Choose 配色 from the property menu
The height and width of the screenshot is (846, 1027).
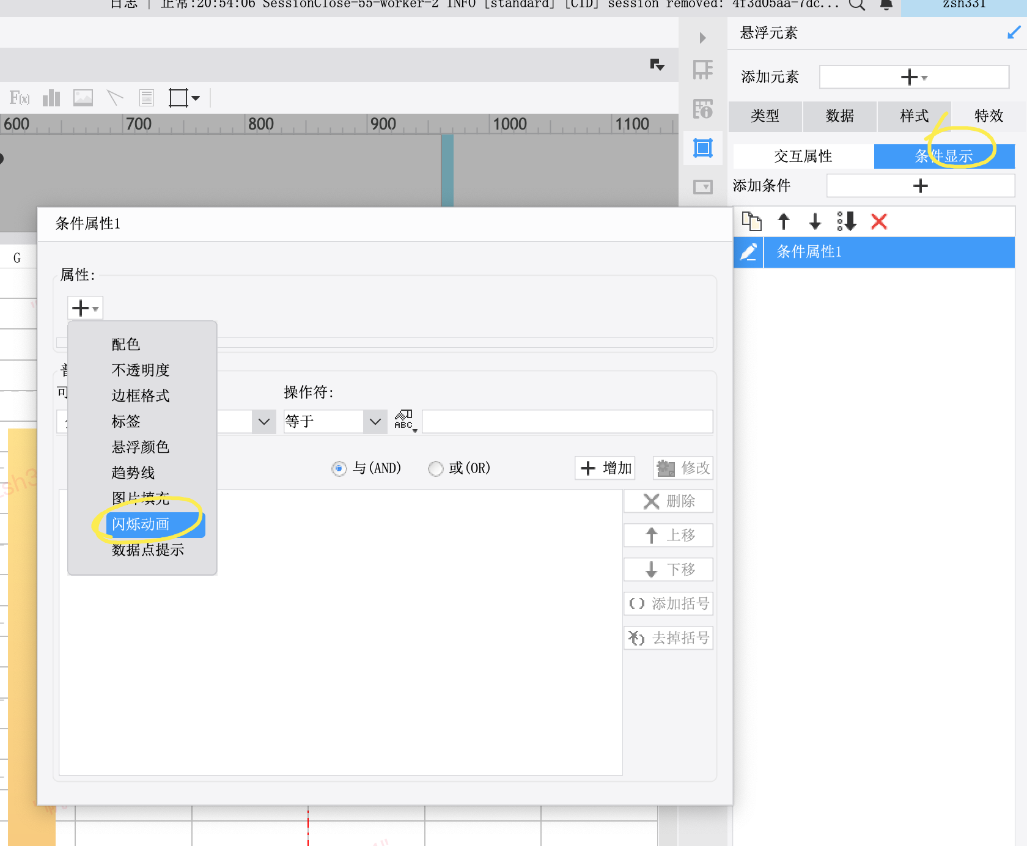[x=126, y=345]
